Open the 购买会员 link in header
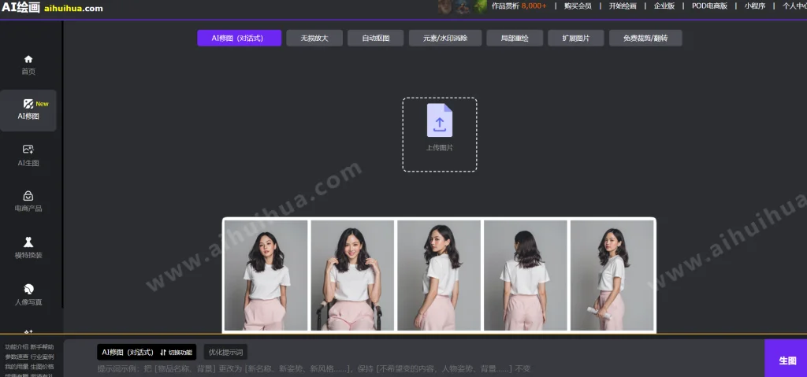 pyautogui.click(x=578, y=6)
